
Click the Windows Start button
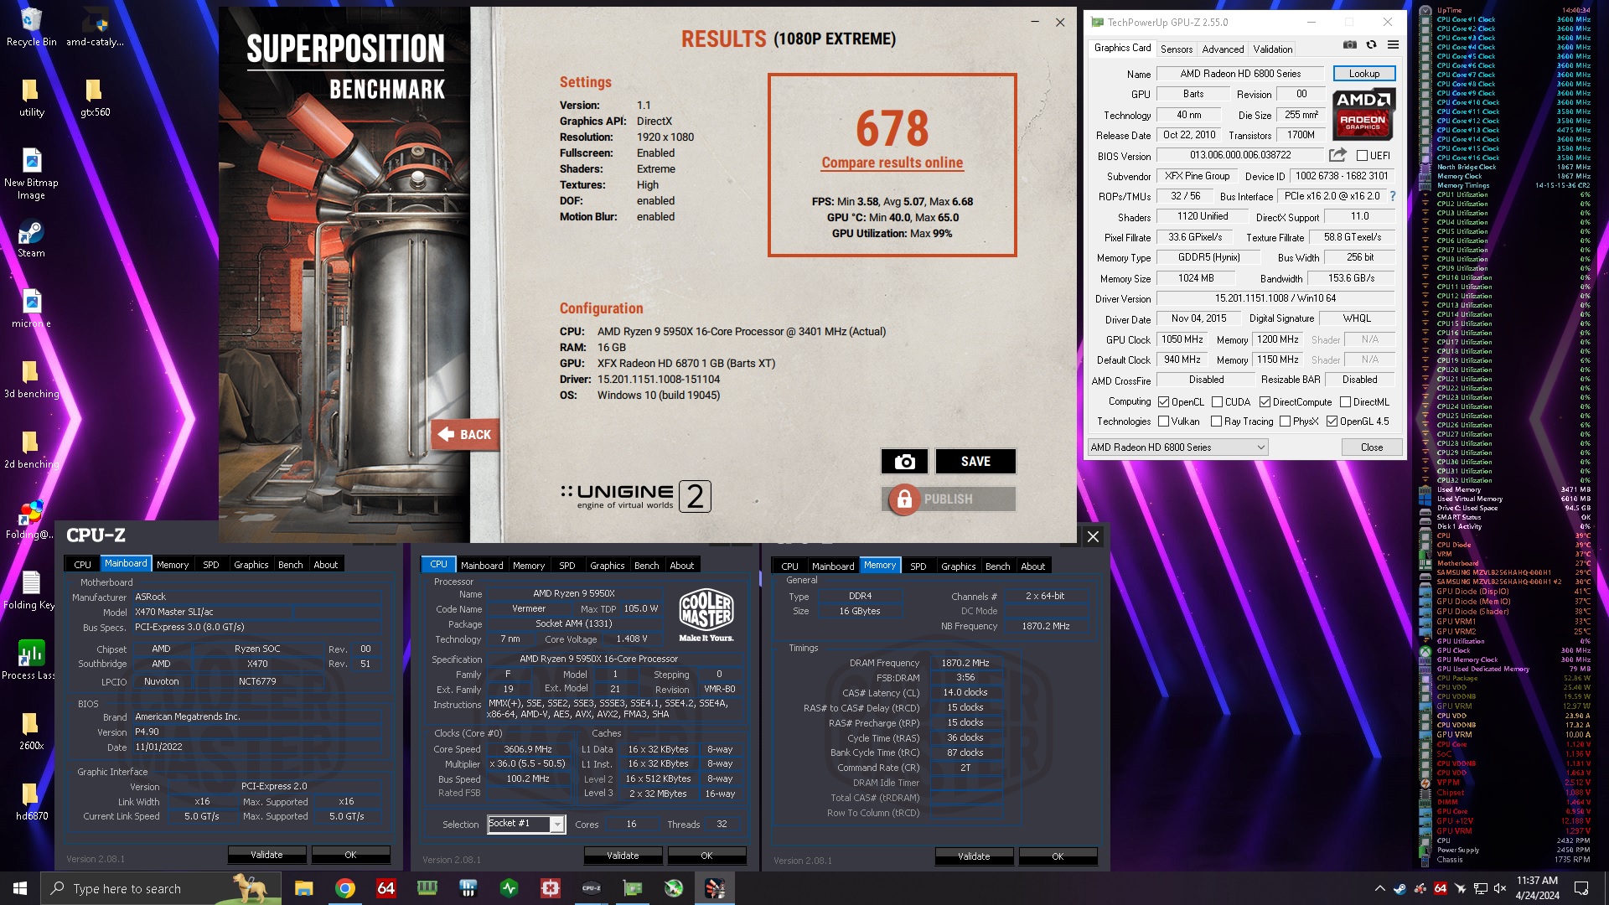point(20,888)
